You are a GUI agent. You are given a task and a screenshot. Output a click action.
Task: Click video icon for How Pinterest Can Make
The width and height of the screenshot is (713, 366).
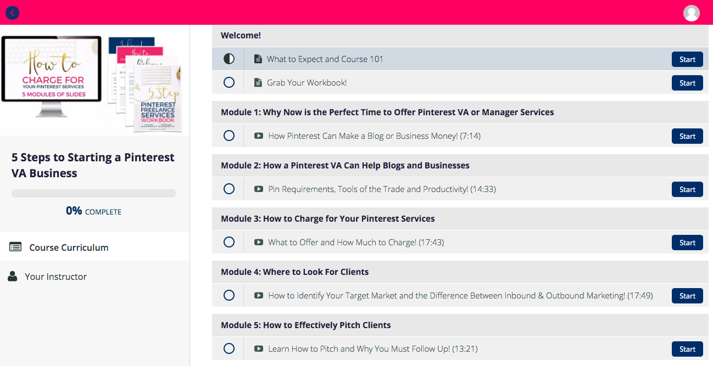pyautogui.click(x=259, y=136)
